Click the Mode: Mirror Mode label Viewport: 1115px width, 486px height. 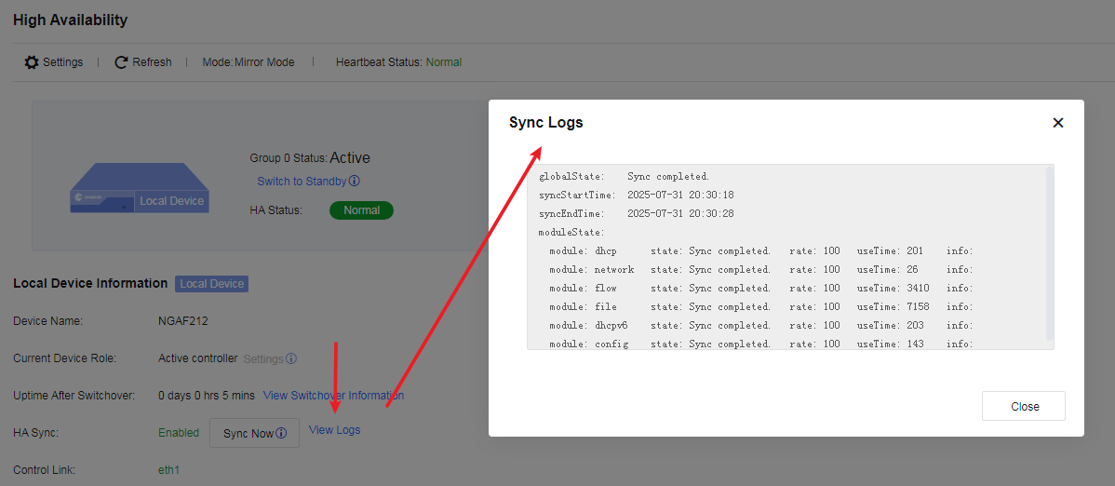pyautogui.click(x=249, y=61)
